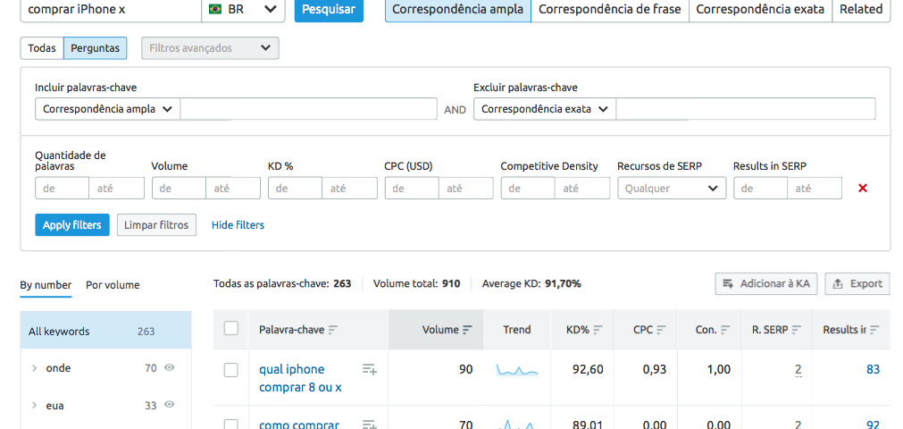Viewport: 903px width, 429px height.
Task: Focus Competitive Density 'de' field
Action: pos(528,188)
